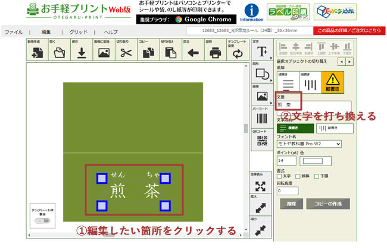This screenshot has width=387, height=248.
Task: Click the 保存 (save) download icon
Action: click(x=81, y=52)
